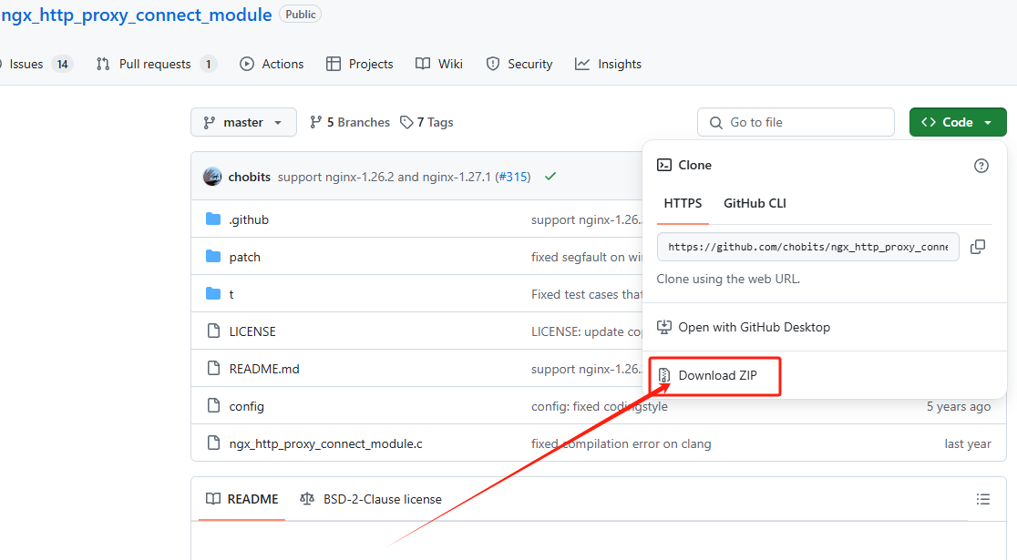Click the .github folder icon
Image resolution: width=1017 pixels, height=560 pixels.
click(213, 219)
